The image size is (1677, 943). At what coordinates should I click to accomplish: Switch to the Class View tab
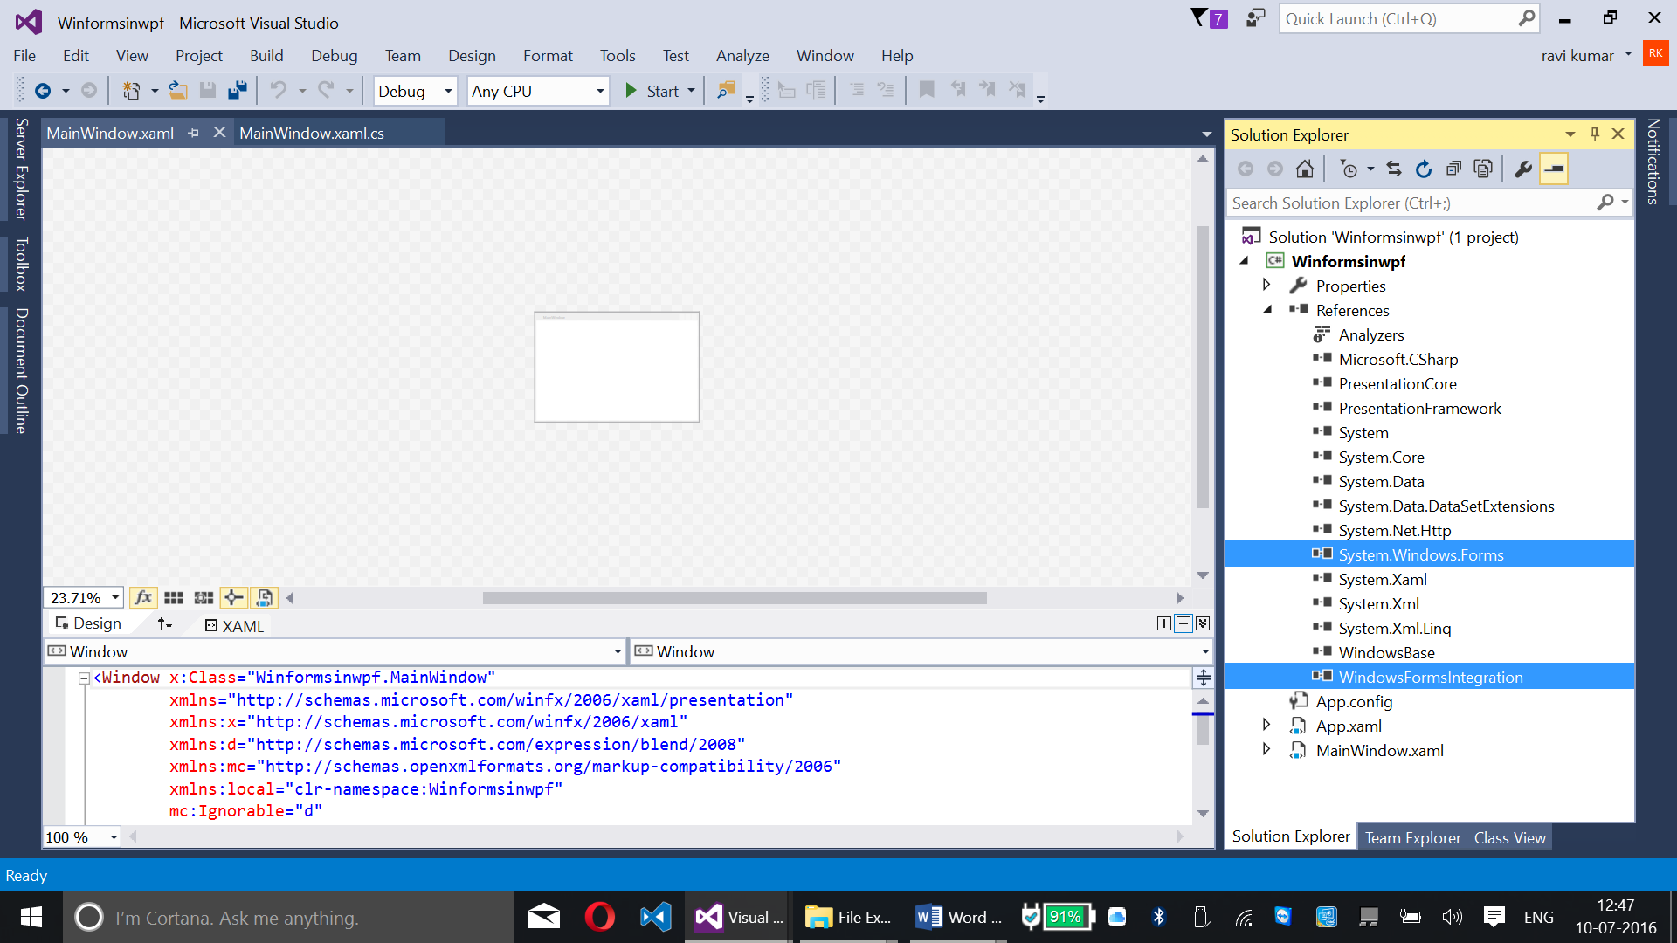pos(1509,838)
